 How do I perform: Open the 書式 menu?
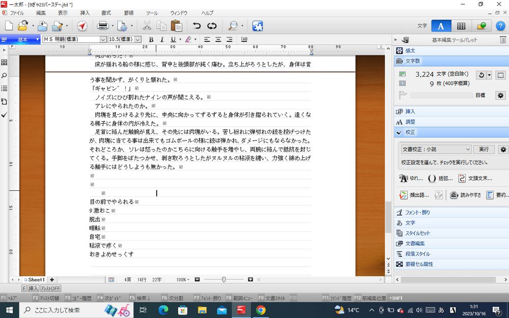[x=106, y=13]
